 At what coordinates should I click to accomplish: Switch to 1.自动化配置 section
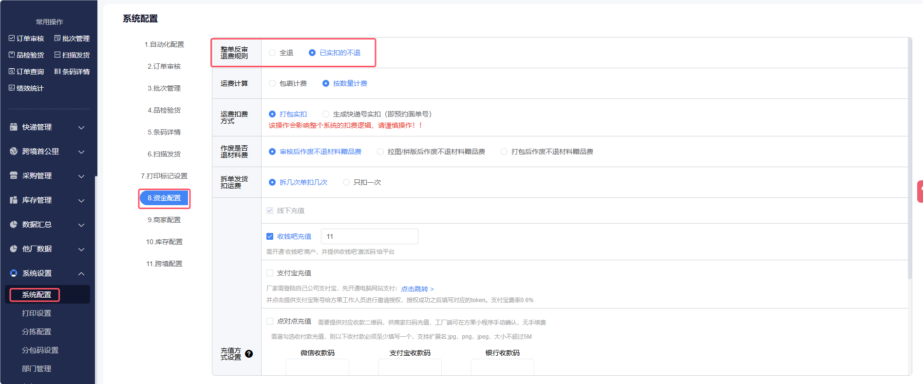164,44
